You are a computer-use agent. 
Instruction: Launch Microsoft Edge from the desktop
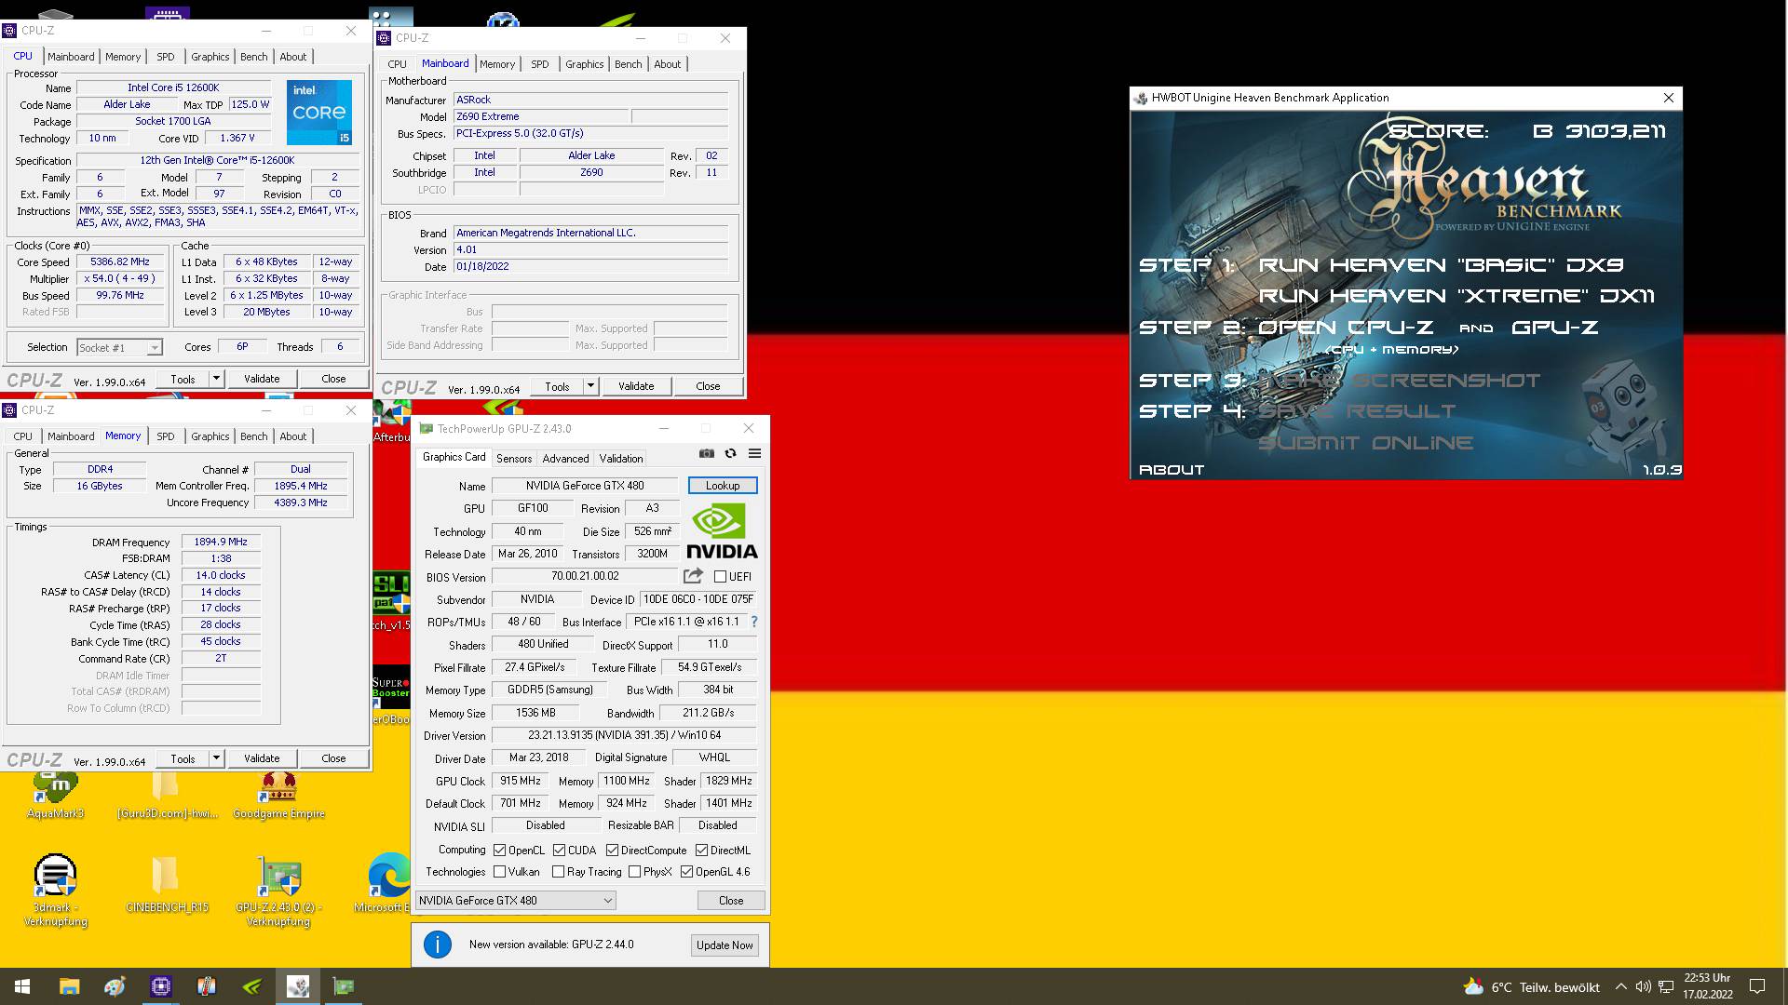coord(387,882)
